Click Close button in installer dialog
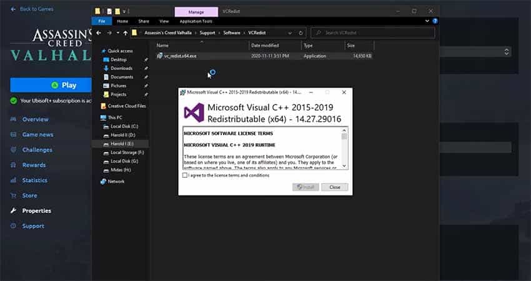 click(x=335, y=187)
